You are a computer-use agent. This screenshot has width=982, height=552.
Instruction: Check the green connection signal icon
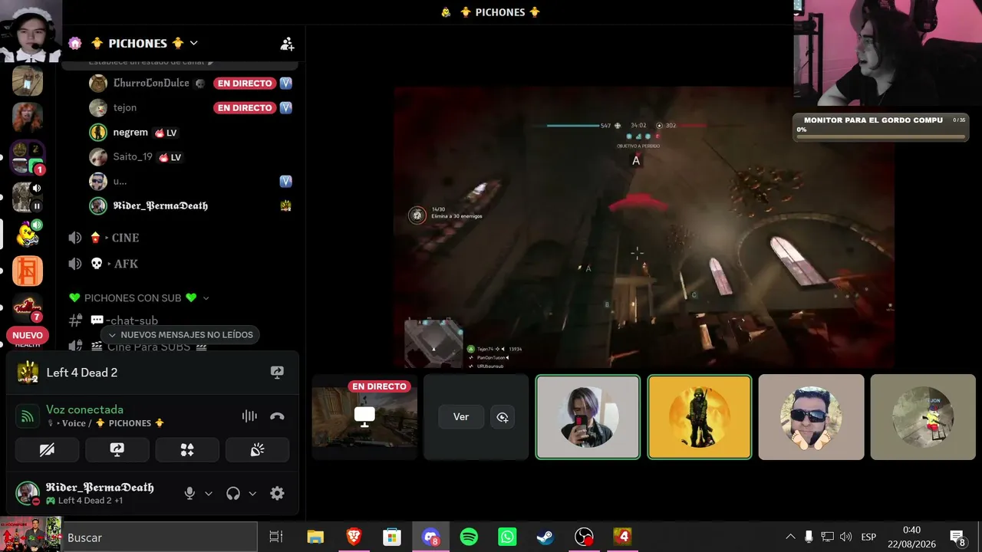tap(28, 416)
